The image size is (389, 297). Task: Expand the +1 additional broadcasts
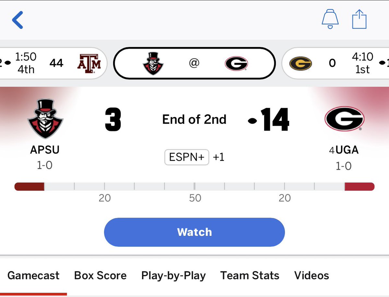218,157
